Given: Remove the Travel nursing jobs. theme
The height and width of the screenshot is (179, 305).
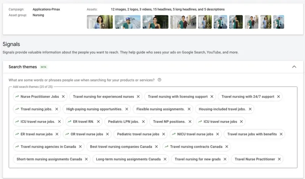Looking at the screenshot, I should [x=56, y=109].
